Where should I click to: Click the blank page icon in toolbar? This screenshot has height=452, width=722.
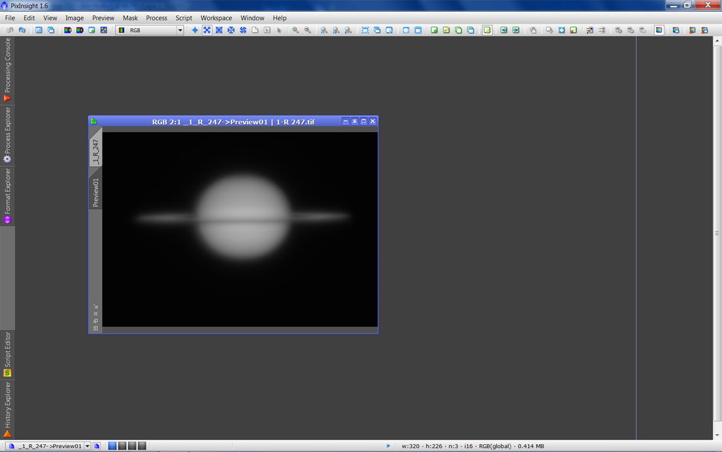point(255,30)
